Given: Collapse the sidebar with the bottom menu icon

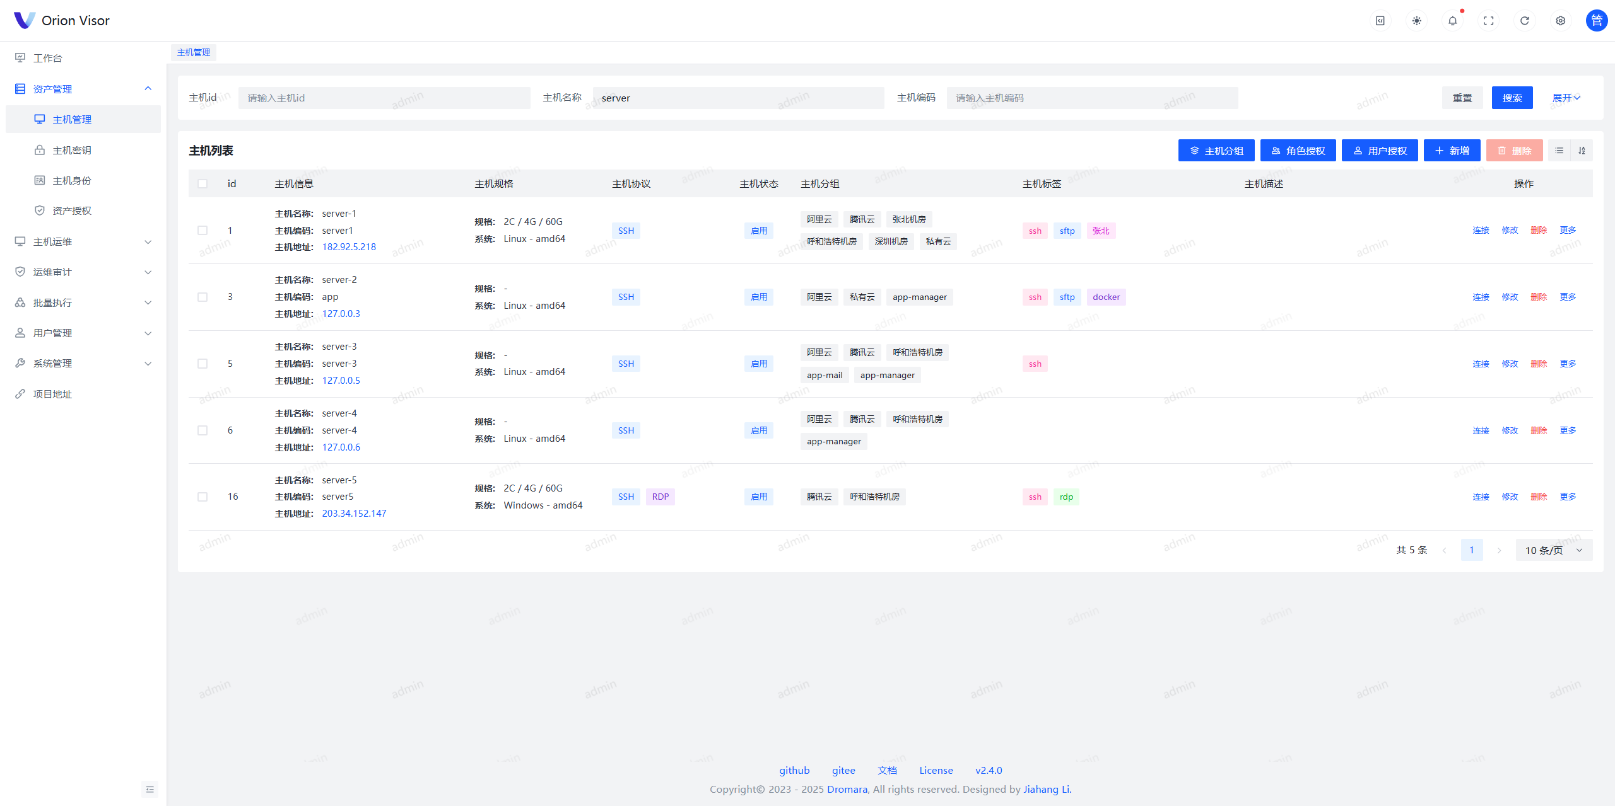Looking at the screenshot, I should pos(150,789).
